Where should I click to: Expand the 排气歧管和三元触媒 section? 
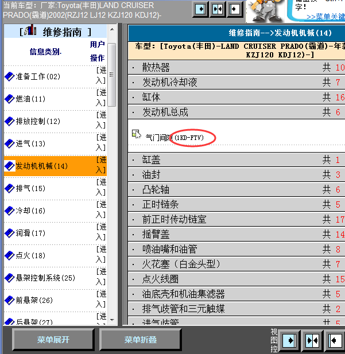[x=237, y=309]
